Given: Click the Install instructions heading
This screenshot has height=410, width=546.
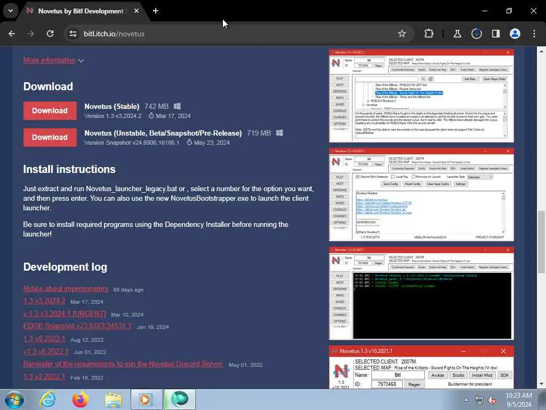Looking at the screenshot, I should (x=69, y=169).
